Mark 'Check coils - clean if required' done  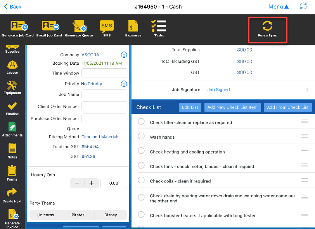141,180
